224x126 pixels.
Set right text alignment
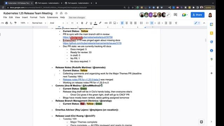131,23
